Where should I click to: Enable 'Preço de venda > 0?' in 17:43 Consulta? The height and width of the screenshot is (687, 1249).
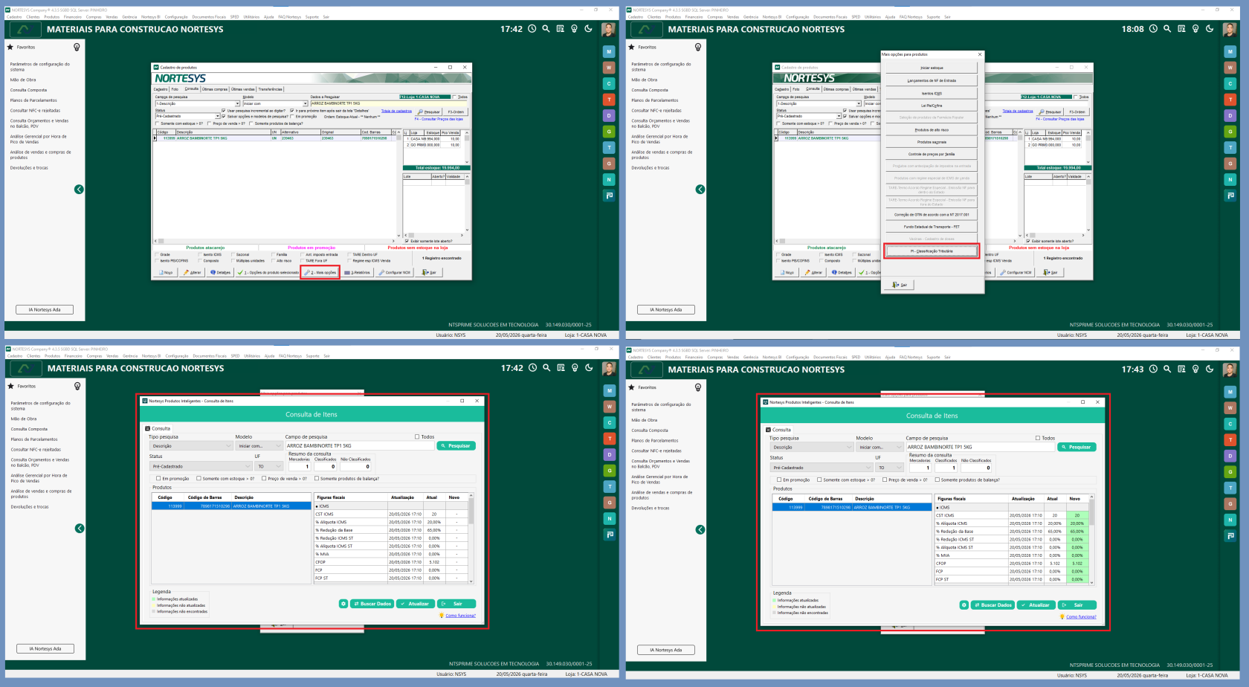click(x=885, y=480)
